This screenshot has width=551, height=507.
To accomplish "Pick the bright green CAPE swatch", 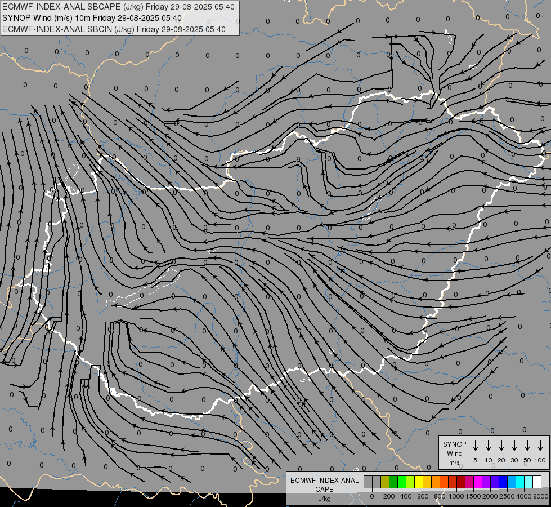I will coord(402,482).
